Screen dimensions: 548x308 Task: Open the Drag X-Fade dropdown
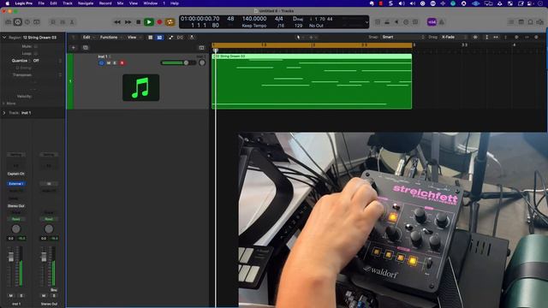(453, 37)
